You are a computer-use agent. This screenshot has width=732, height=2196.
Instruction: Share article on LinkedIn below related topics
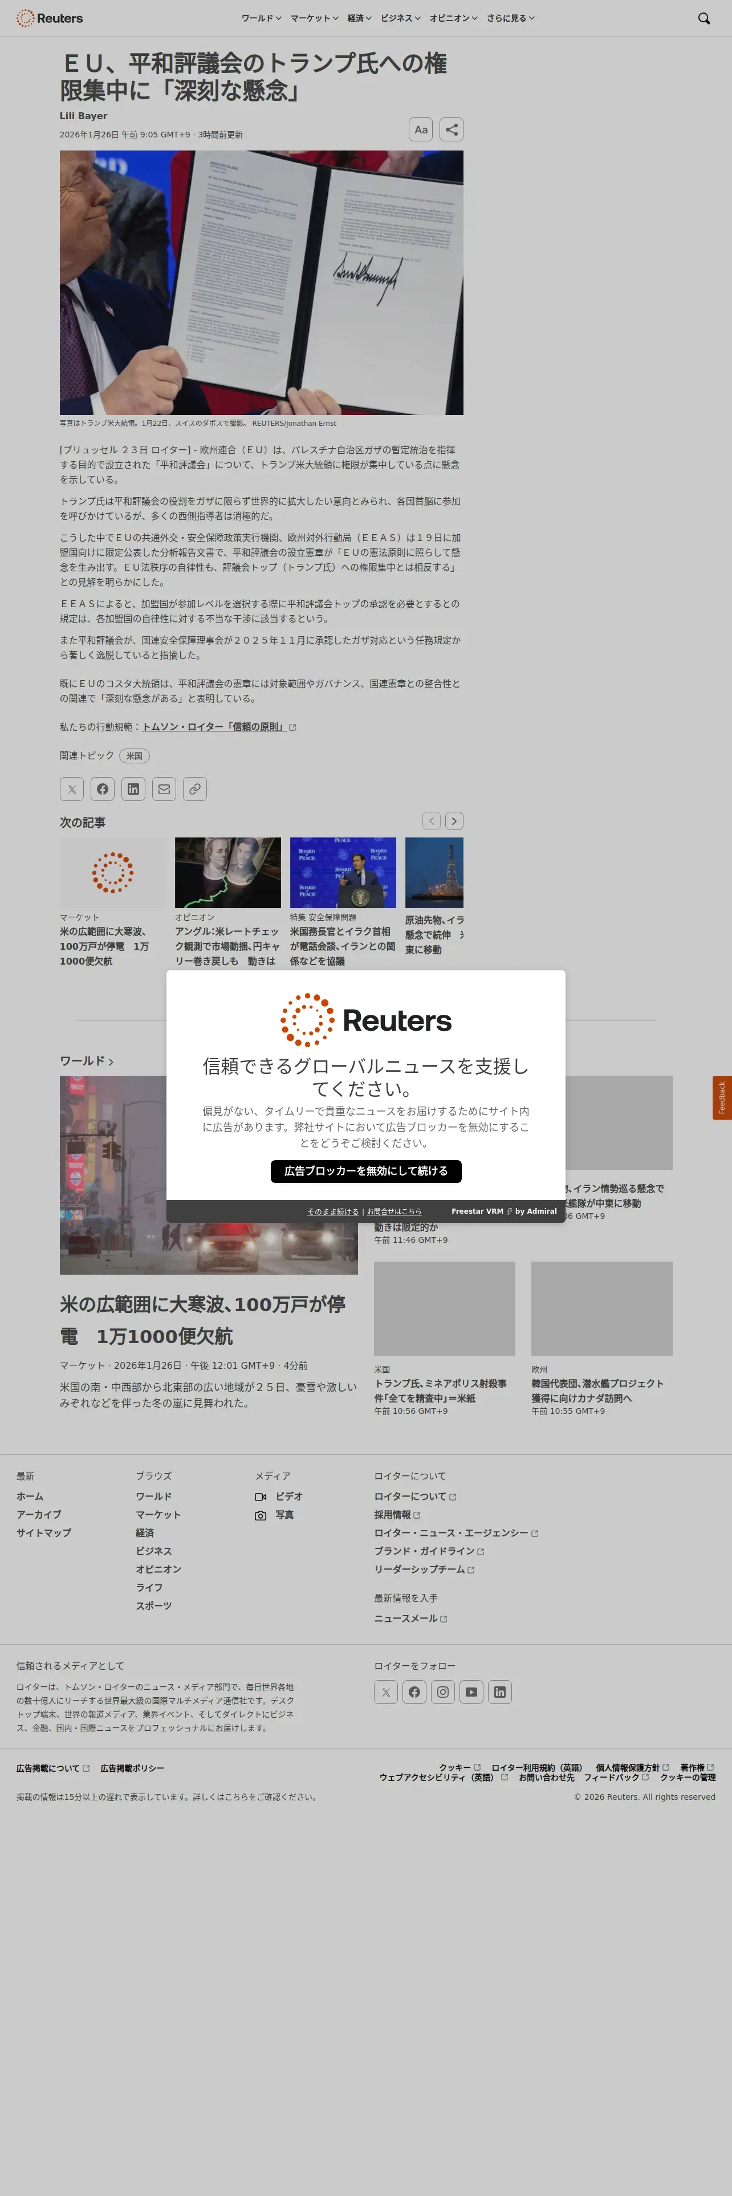(133, 790)
